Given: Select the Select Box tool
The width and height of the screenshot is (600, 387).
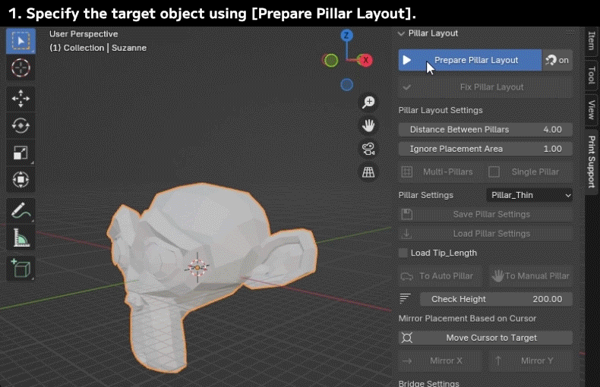Looking at the screenshot, I should coord(21,40).
